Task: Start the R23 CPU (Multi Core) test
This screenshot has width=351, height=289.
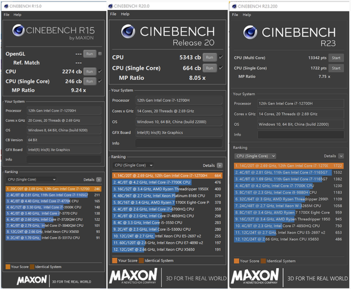Action: 336,57
